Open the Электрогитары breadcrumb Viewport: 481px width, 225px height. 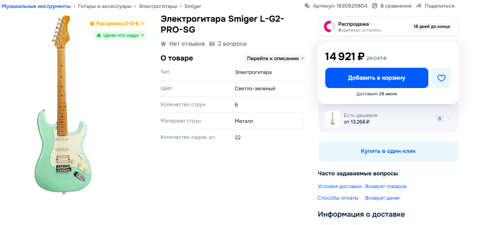coord(158,6)
